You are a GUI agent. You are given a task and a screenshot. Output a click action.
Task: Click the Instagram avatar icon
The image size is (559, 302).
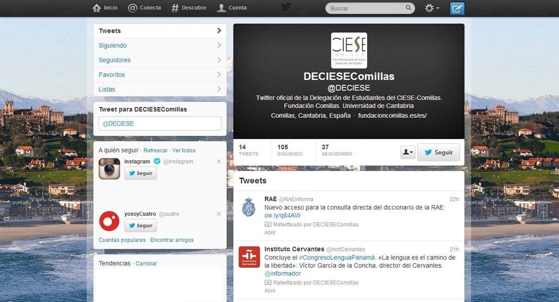[109, 168]
